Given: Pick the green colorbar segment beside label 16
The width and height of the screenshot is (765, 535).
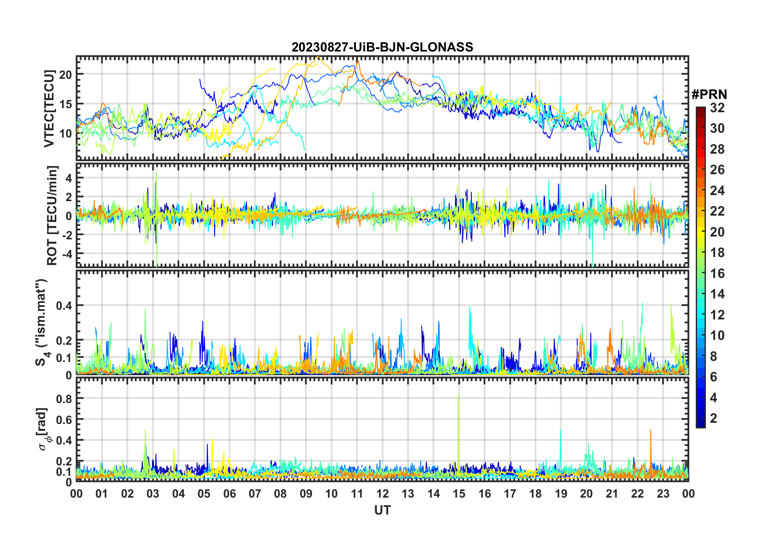Looking at the screenshot, I should pyautogui.click(x=700, y=274).
